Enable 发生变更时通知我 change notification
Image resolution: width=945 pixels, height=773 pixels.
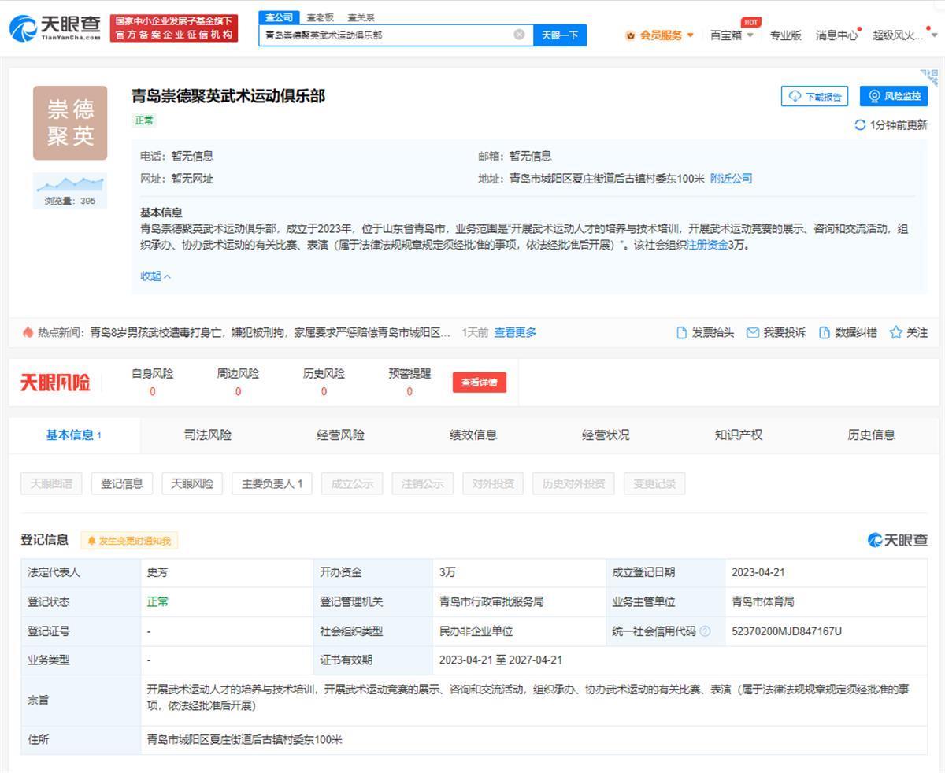[129, 541]
